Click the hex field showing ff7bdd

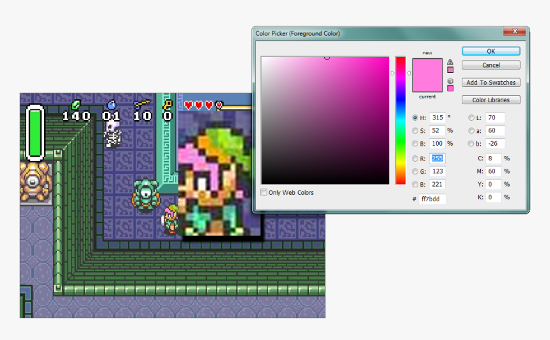click(432, 199)
